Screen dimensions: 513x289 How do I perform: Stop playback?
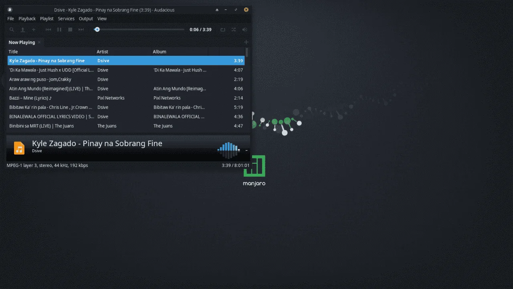pyautogui.click(x=70, y=29)
